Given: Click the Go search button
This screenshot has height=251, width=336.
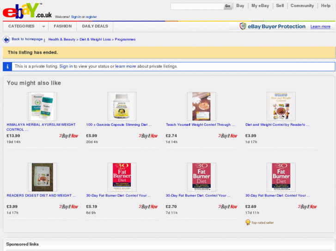Looking at the screenshot, I should click(x=228, y=6).
